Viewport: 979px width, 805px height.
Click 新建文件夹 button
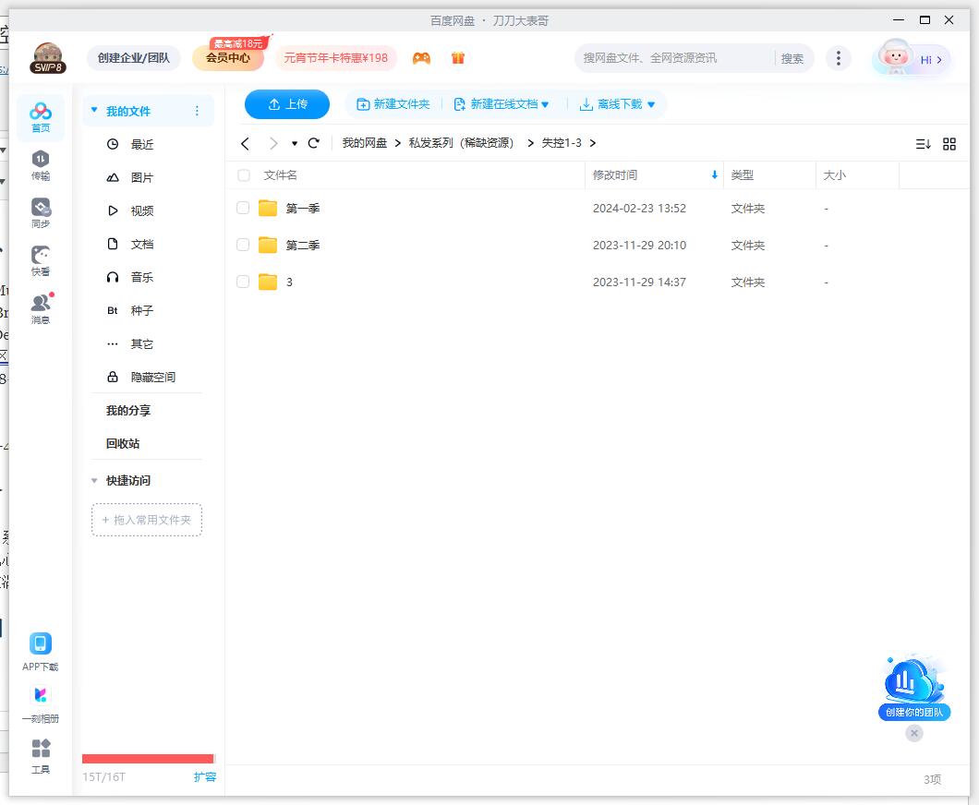(x=393, y=104)
